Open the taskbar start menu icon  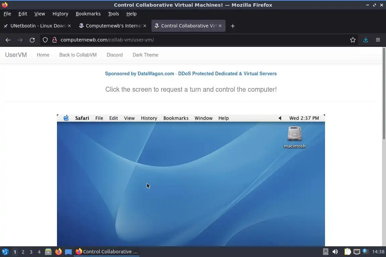[x=5, y=252]
